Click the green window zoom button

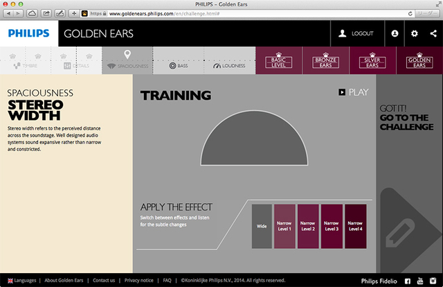coord(20,4)
